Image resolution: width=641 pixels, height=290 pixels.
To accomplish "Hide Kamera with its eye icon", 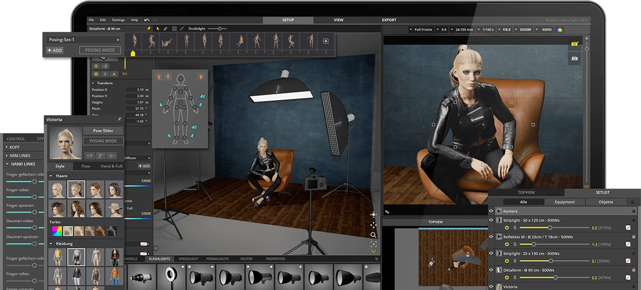I will (491, 211).
